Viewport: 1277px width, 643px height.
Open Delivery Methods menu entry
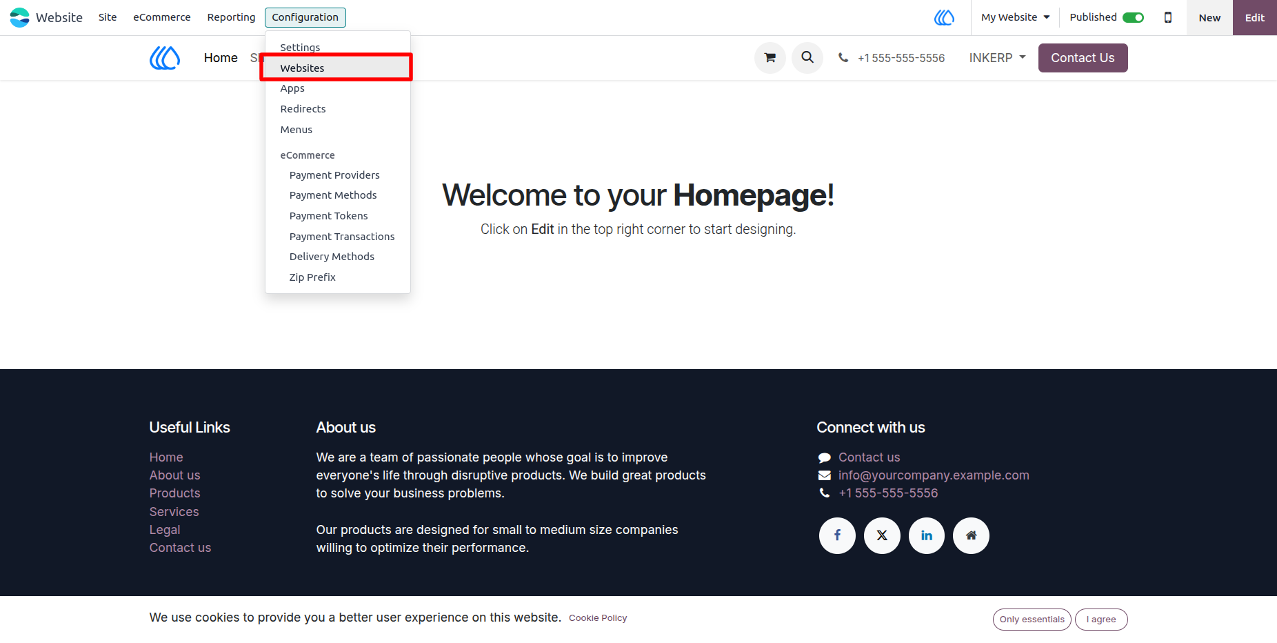tap(338, 257)
